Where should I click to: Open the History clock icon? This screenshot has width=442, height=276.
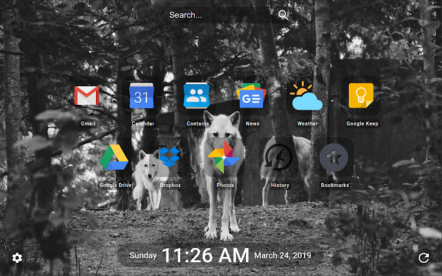pyautogui.click(x=278, y=157)
